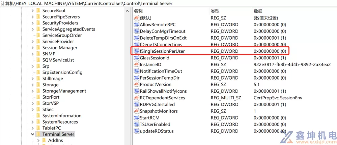This screenshot has height=145, width=337.
Task: Expand the StorageManagement key
Action: [x=32, y=91]
